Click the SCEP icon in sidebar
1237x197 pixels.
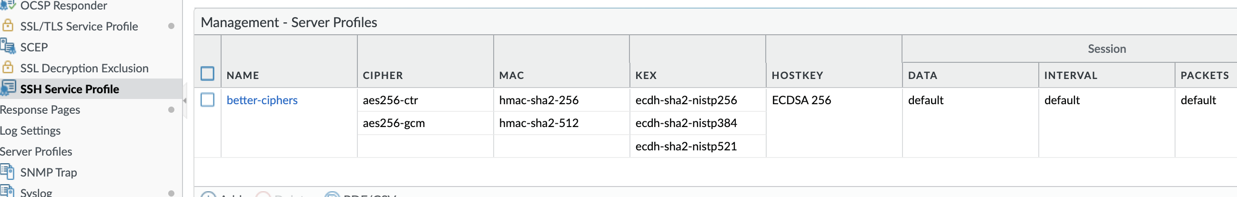click(x=8, y=47)
